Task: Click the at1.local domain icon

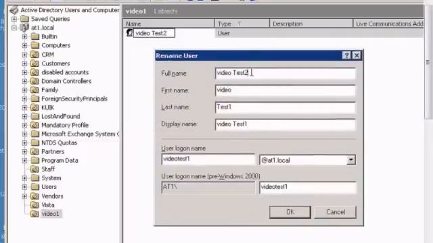Action: pyautogui.click(x=24, y=28)
